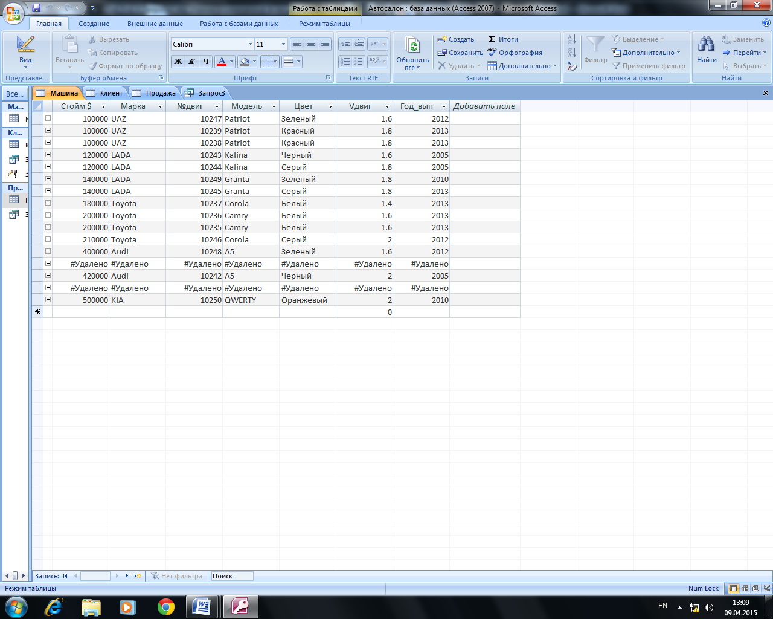Image resolution: width=773 pixels, height=619 pixels.
Task: Expand row of Toyota Corola 10237
Action: point(48,203)
